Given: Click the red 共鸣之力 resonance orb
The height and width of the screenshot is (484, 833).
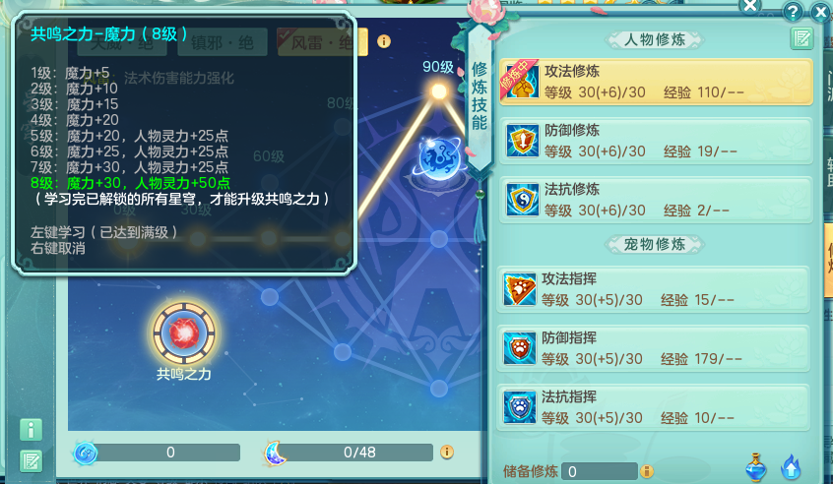Looking at the screenshot, I should pos(184,333).
